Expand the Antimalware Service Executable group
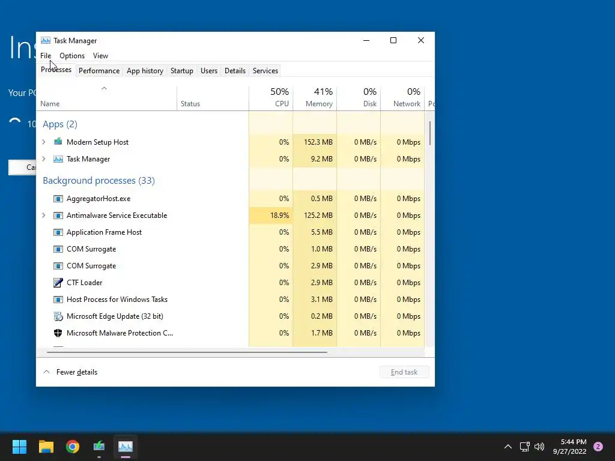This screenshot has height=461, width=615. point(43,215)
